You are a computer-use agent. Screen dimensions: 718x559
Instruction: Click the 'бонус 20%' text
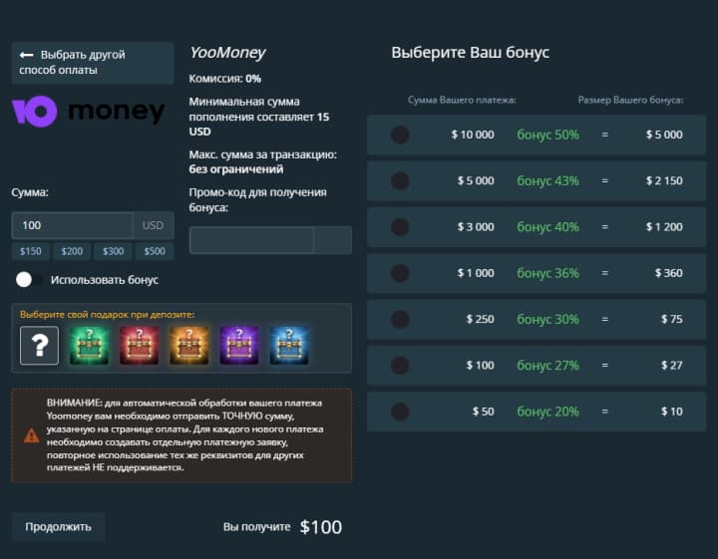point(547,412)
